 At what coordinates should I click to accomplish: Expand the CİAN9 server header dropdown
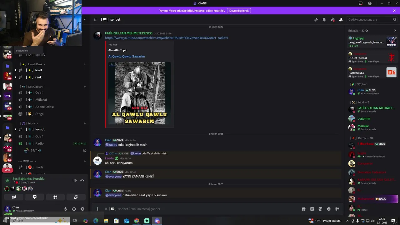pyautogui.click(x=85, y=19)
